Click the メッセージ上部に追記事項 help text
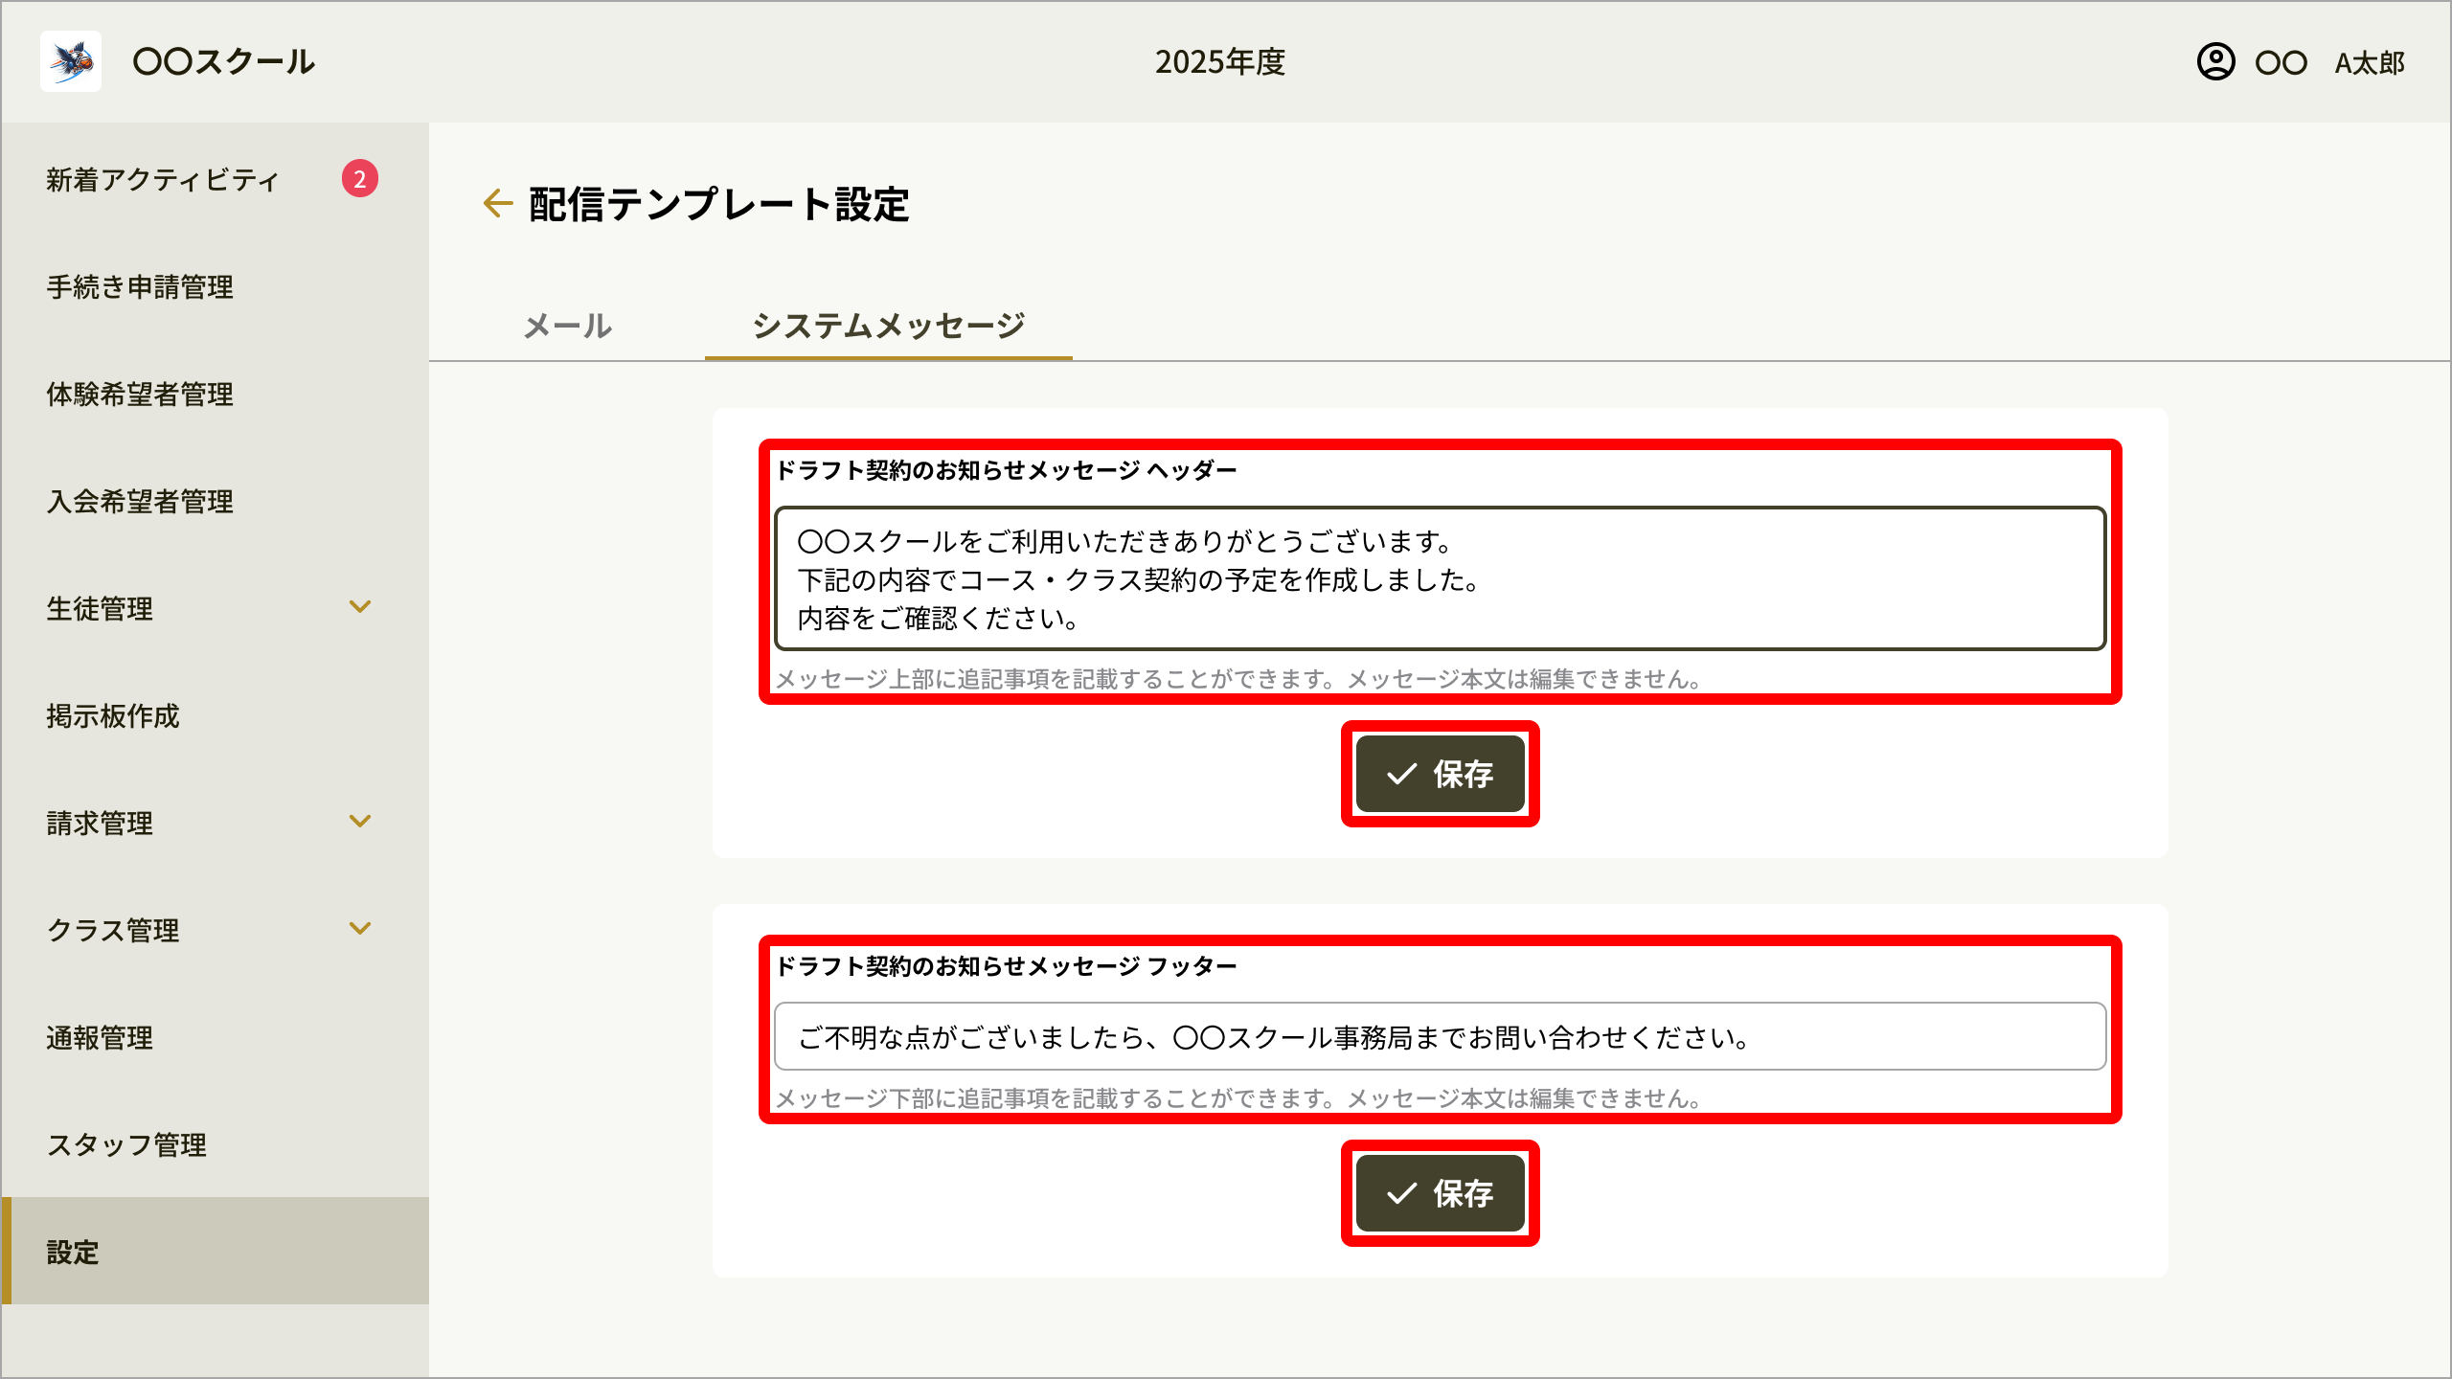2452x1379 pixels. [1237, 679]
